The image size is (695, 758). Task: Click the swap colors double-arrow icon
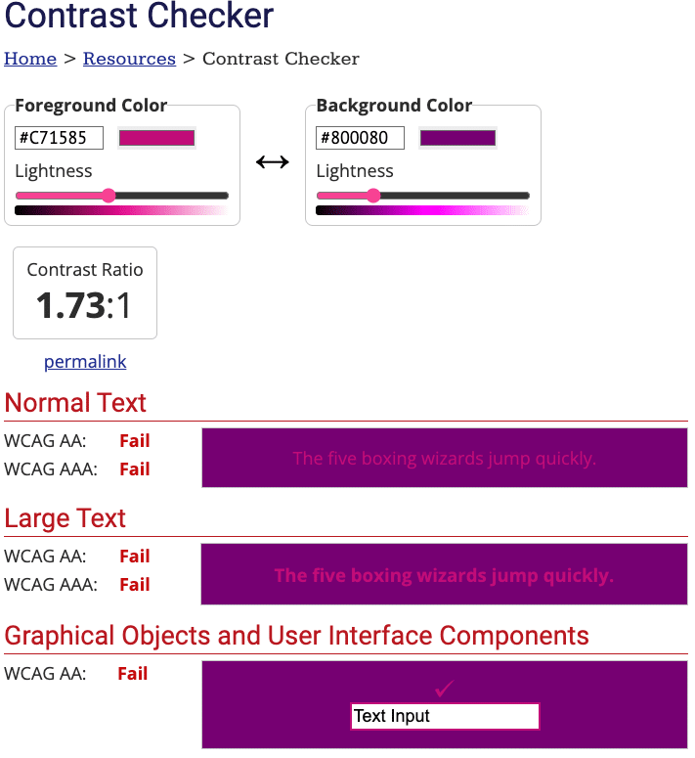click(x=272, y=162)
